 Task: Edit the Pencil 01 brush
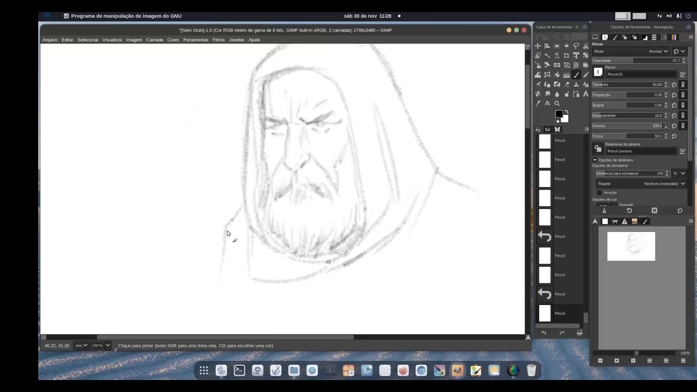682,74
